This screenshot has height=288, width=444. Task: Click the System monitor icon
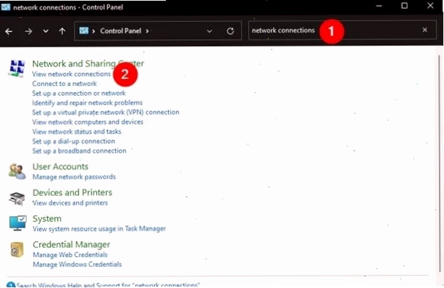click(x=18, y=223)
